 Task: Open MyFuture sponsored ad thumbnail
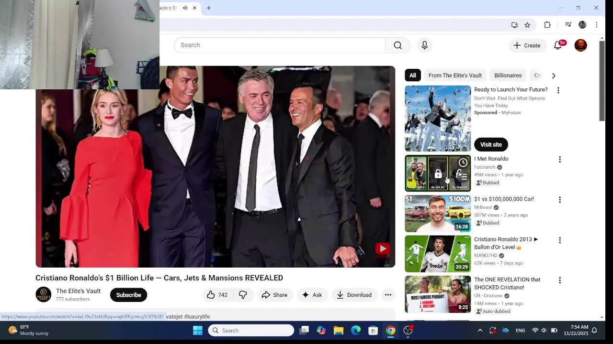438,118
